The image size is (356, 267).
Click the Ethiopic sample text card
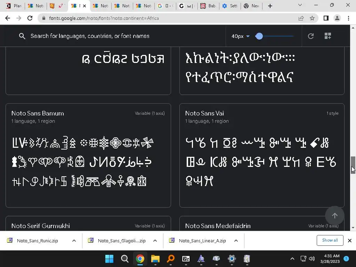pos(262,71)
